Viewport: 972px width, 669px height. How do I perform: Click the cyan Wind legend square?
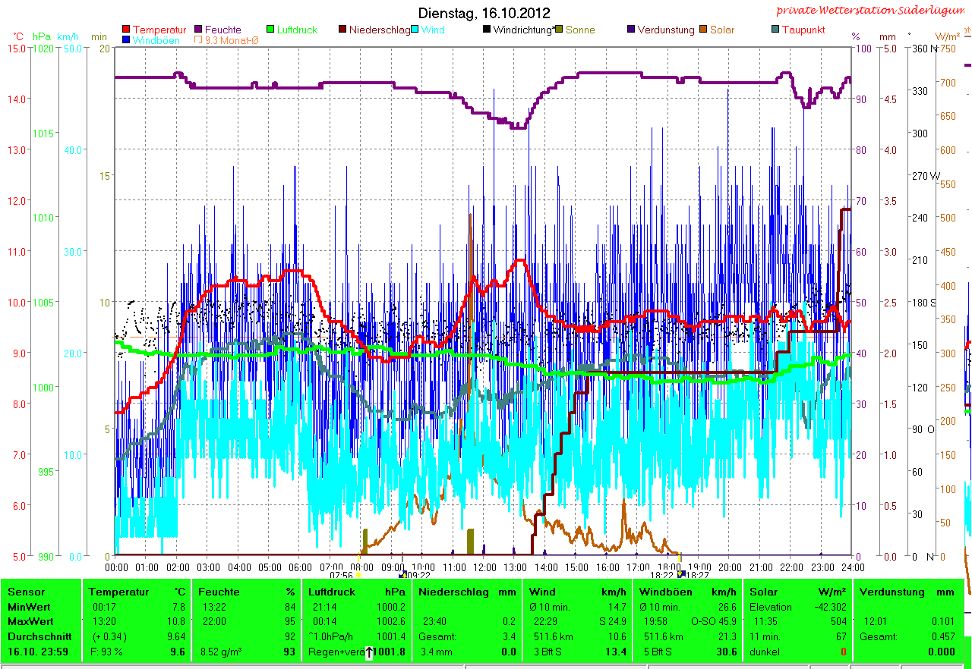[x=415, y=30]
